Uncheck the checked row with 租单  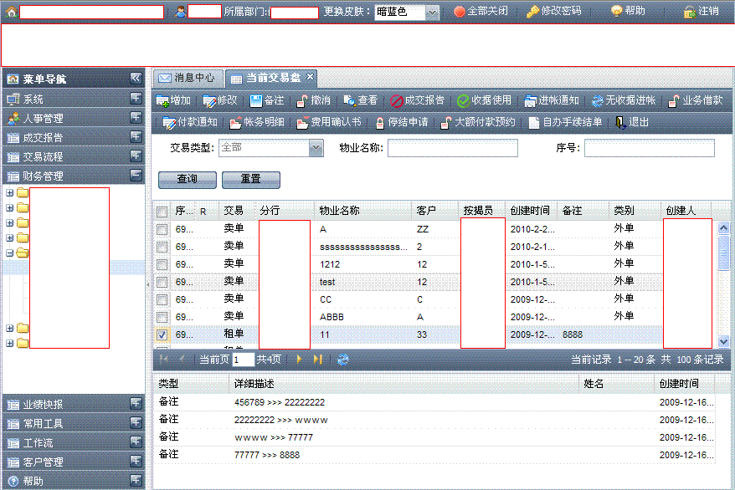tap(162, 334)
